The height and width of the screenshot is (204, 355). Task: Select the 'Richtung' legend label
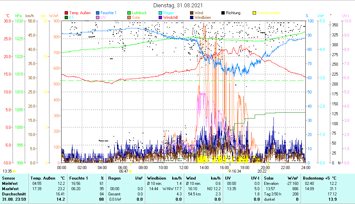click(x=233, y=13)
